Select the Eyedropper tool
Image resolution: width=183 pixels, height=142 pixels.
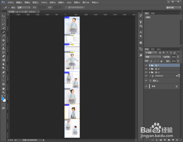3,36
